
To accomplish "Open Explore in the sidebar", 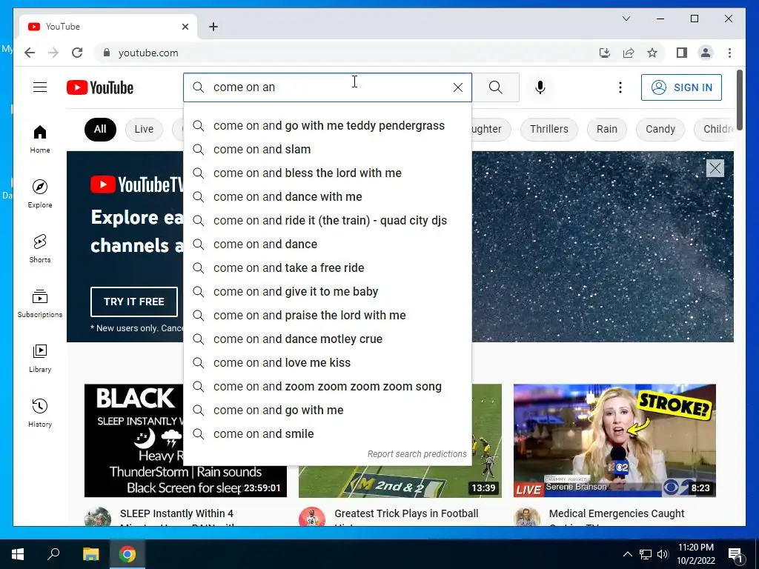I will [x=40, y=194].
